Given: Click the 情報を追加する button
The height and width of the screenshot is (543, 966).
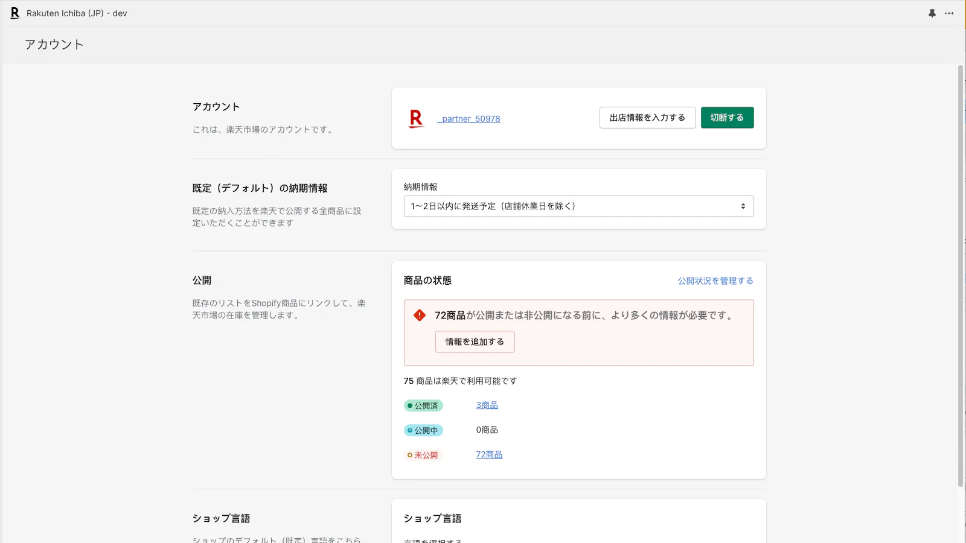Looking at the screenshot, I should [475, 342].
